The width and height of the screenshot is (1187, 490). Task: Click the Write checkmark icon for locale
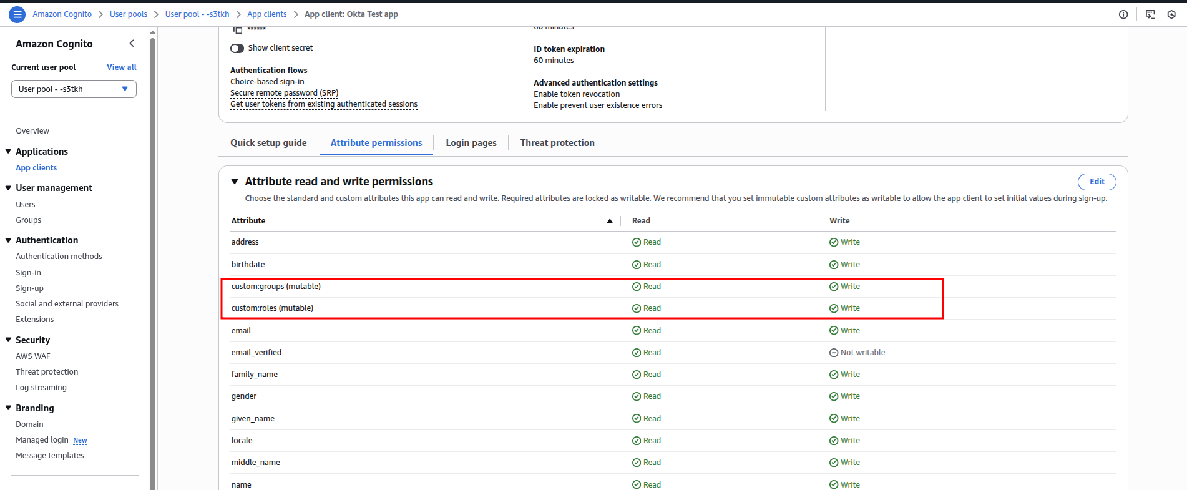834,441
